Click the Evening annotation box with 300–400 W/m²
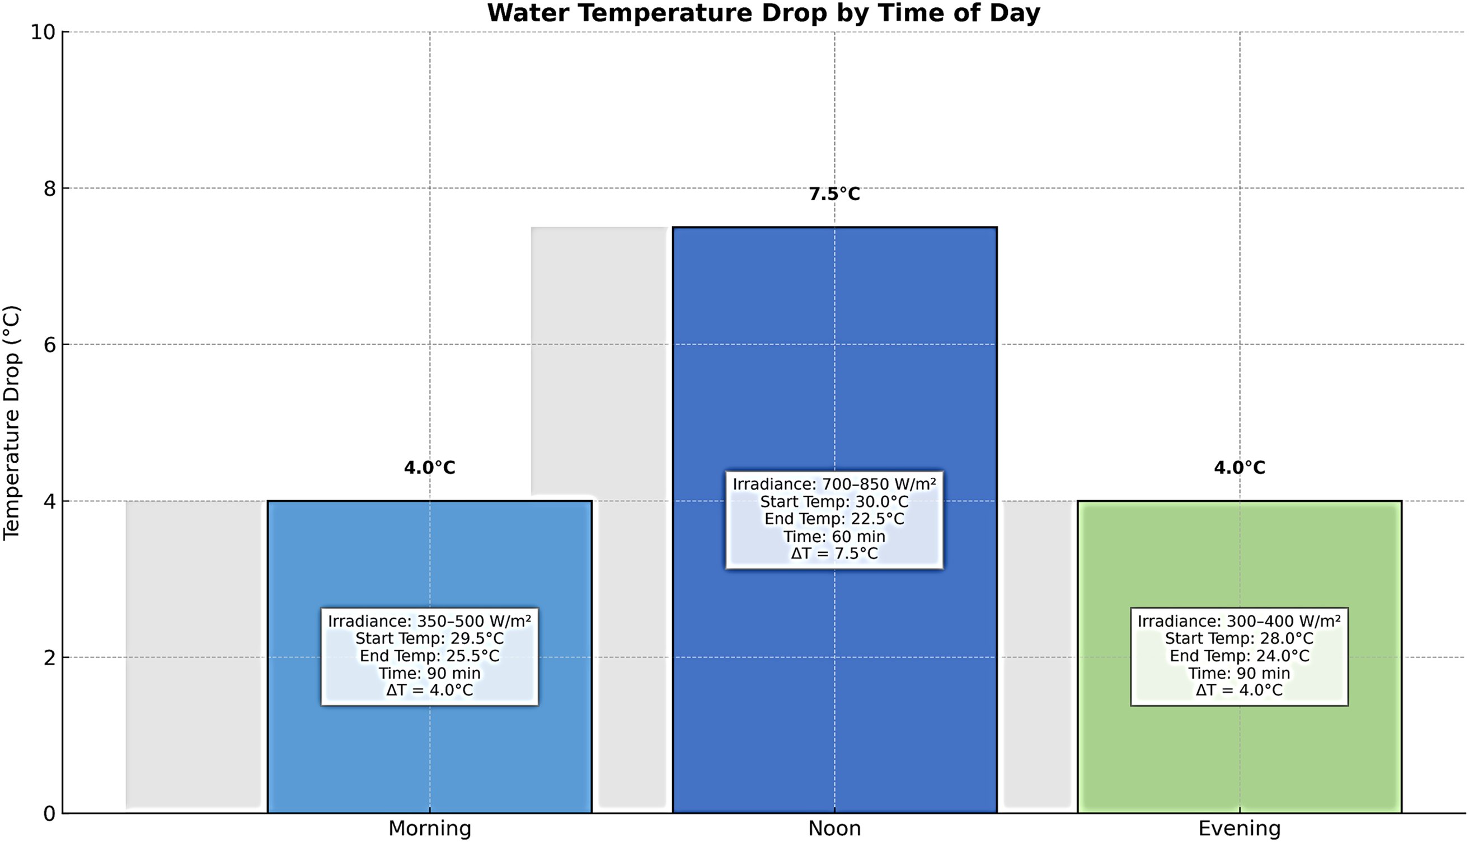The image size is (1469, 842). (1240, 656)
